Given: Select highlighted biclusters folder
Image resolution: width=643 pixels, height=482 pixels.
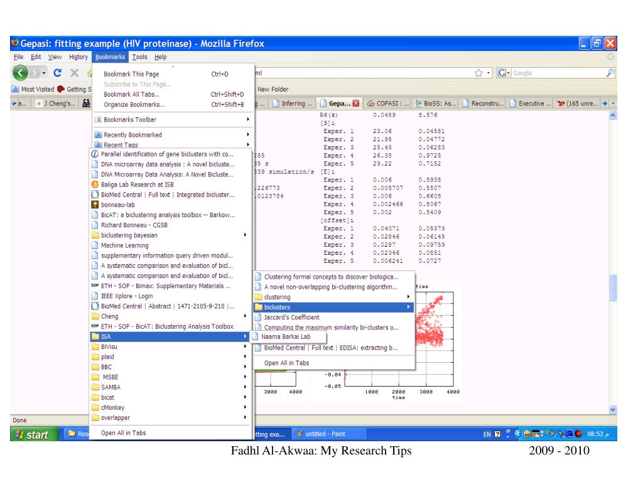Looking at the screenshot, I should 333,307.
